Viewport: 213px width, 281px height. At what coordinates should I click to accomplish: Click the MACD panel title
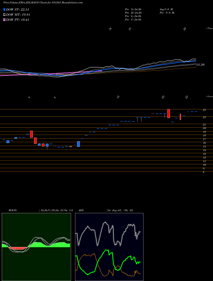click(x=12, y=210)
